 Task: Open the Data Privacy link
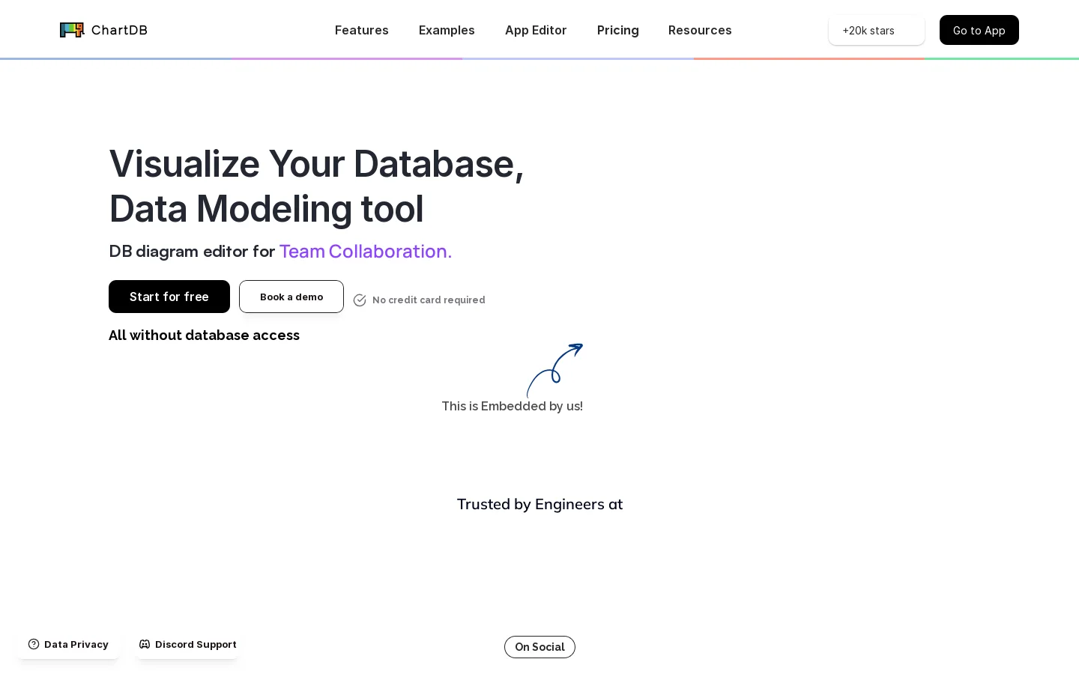pyautogui.click(x=68, y=644)
